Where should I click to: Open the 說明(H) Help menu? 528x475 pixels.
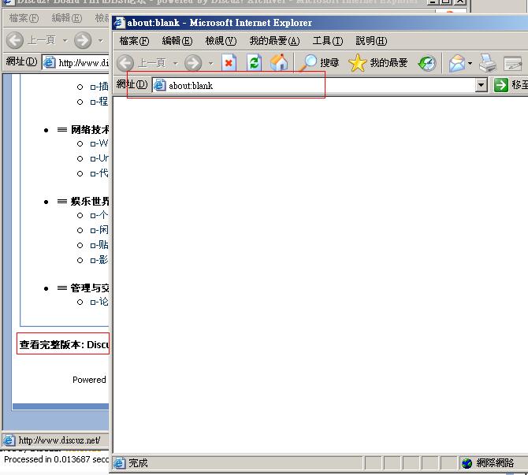(x=371, y=41)
